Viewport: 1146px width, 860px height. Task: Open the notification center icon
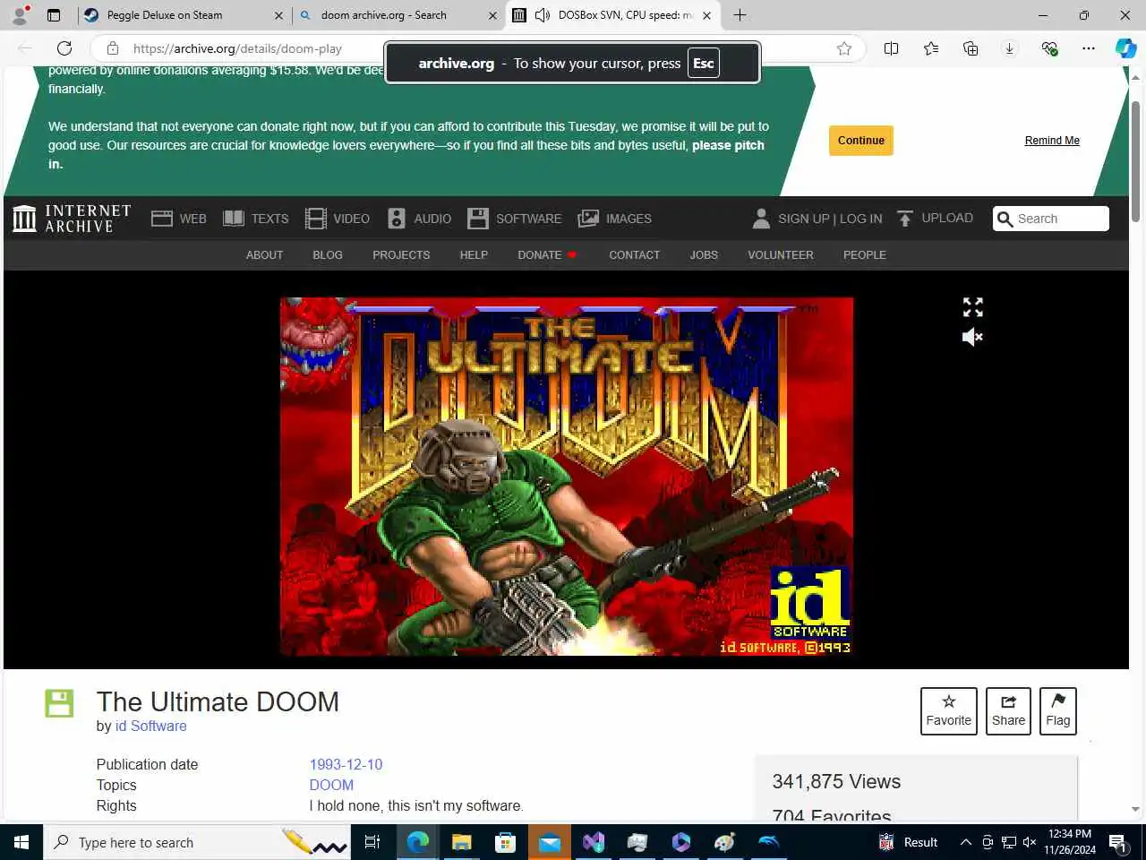point(1117,842)
